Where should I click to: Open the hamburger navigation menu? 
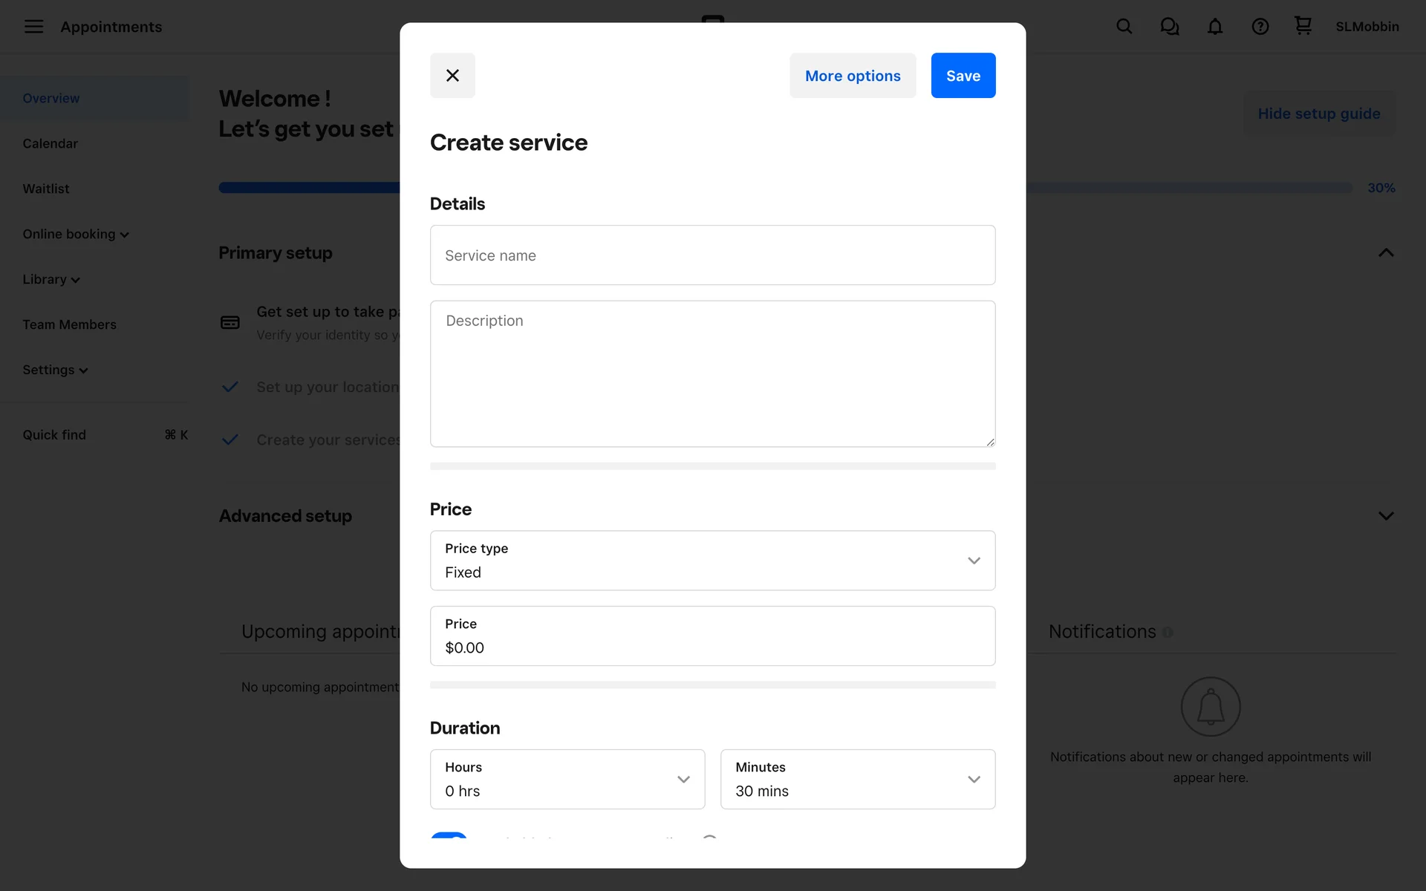pos(33,27)
